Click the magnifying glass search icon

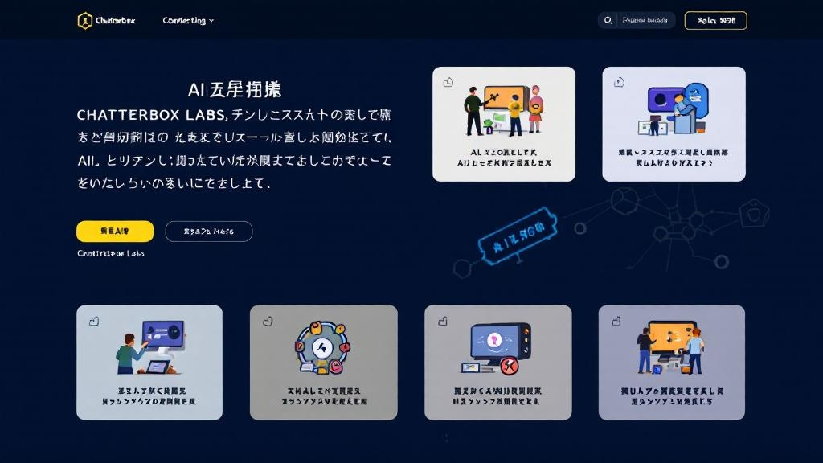(x=608, y=21)
